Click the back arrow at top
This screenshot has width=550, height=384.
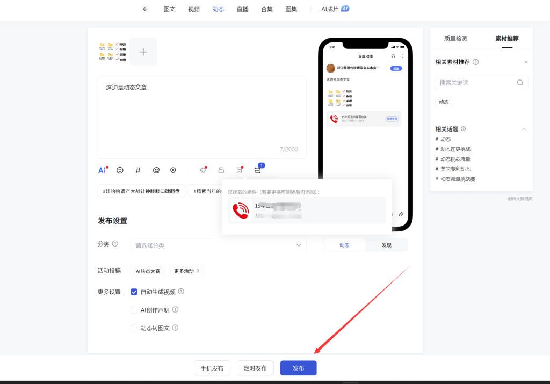click(x=145, y=9)
